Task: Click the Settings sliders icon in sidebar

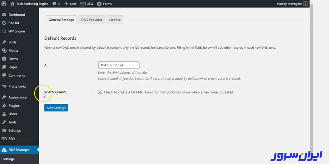Action: click(4, 130)
